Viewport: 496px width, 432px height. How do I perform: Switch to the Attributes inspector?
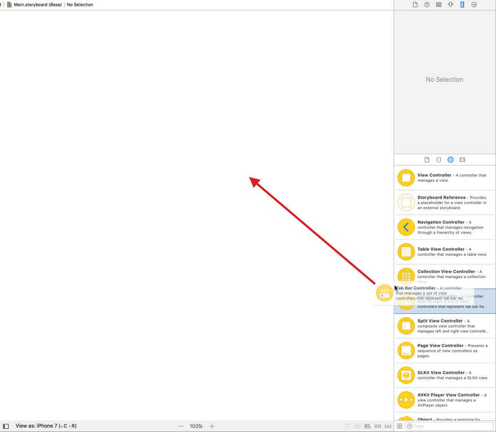pos(451,5)
